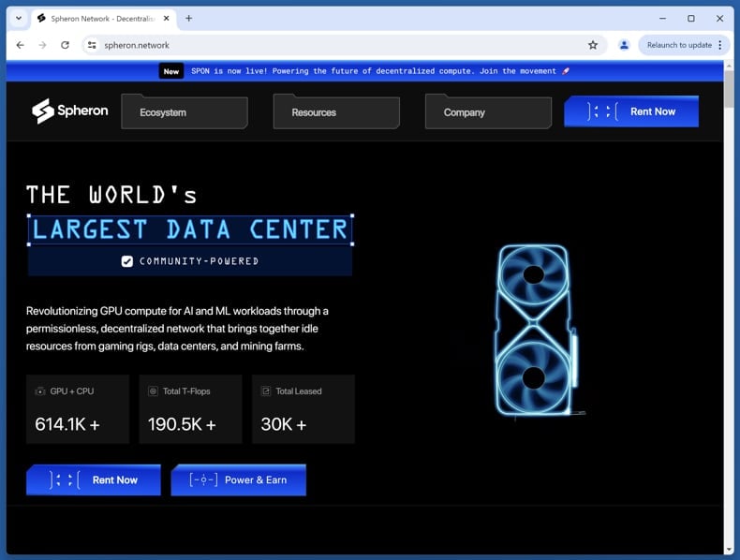Click the Spheron logo in the header

tap(70, 111)
